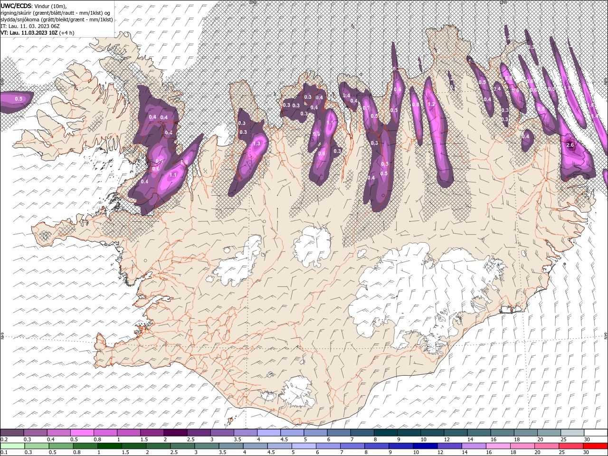Select the dark teal 8 swatch, upper legend row
608x456 pixels.
[x=385, y=433]
